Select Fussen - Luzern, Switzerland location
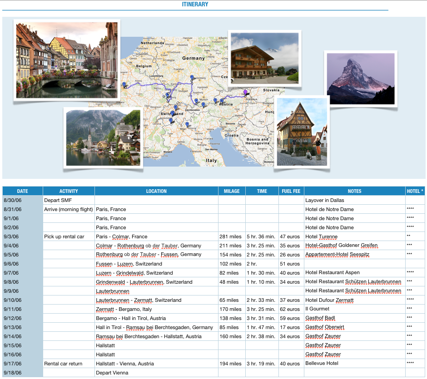The height and width of the screenshot is (379, 427). point(156,264)
